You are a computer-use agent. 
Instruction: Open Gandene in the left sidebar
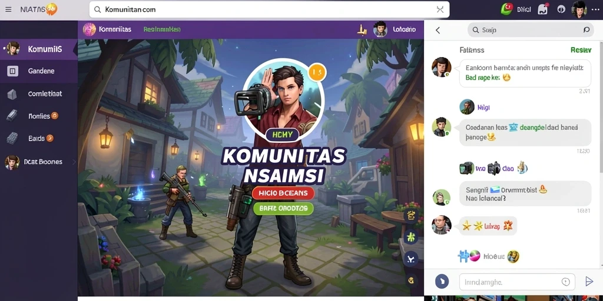coord(39,71)
